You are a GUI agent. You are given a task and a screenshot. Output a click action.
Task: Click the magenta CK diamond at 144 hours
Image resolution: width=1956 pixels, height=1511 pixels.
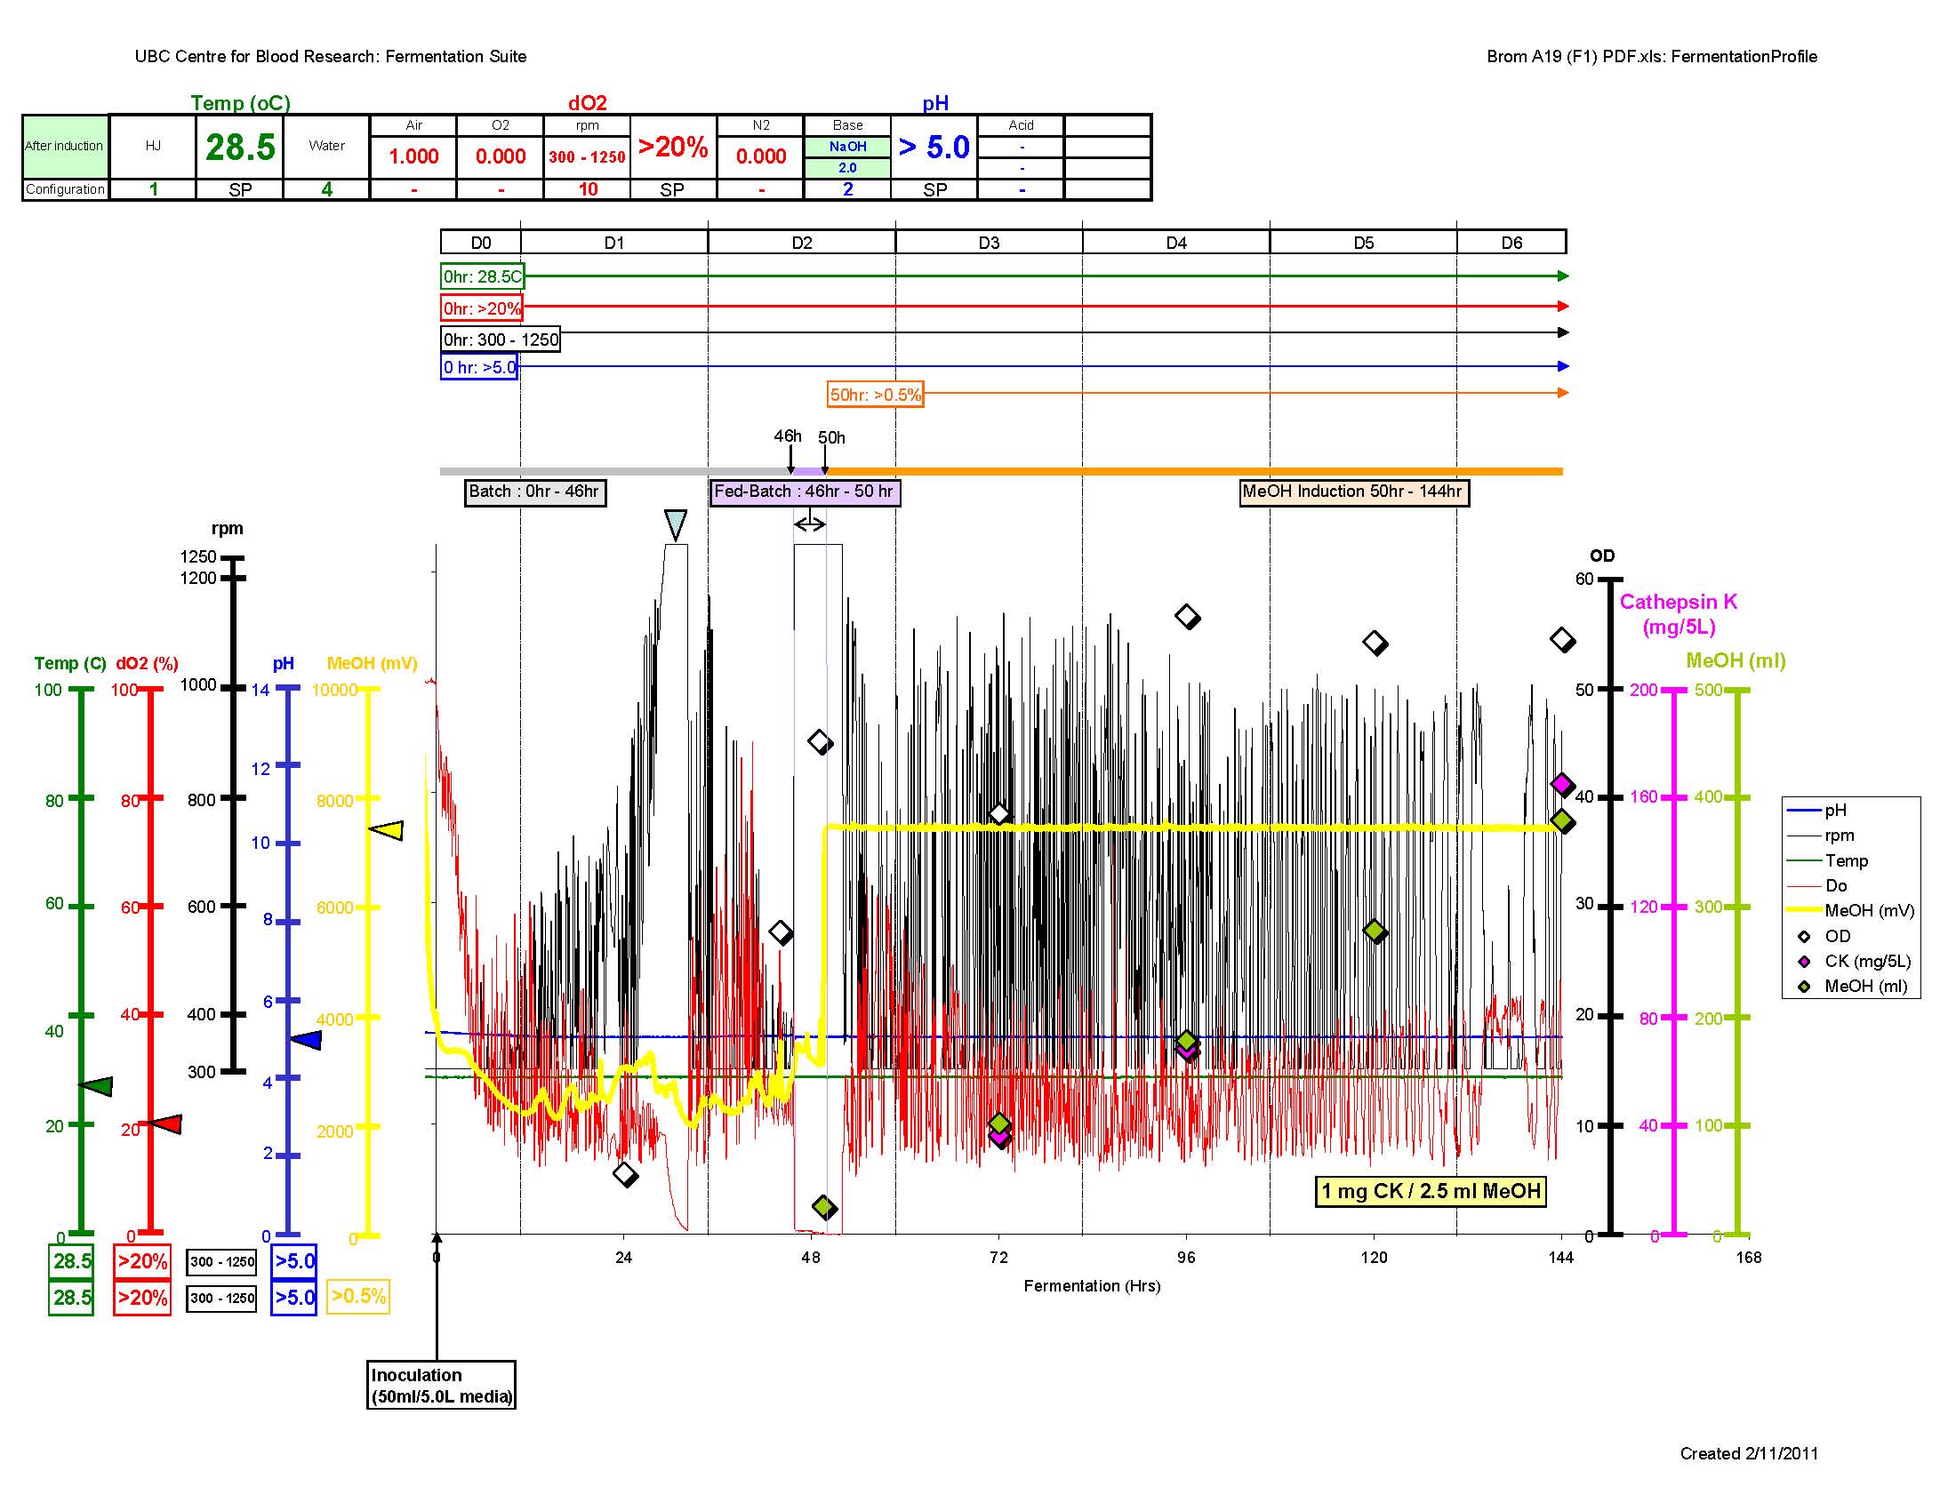pos(1562,784)
